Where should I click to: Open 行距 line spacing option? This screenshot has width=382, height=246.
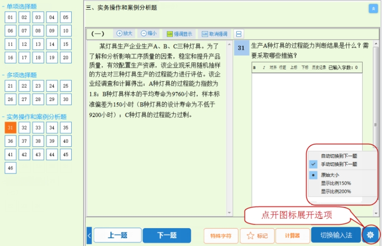pos(283,67)
